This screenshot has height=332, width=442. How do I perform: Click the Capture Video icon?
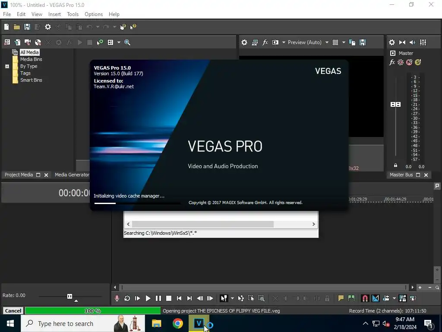pyautogui.click(x=28, y=42)
